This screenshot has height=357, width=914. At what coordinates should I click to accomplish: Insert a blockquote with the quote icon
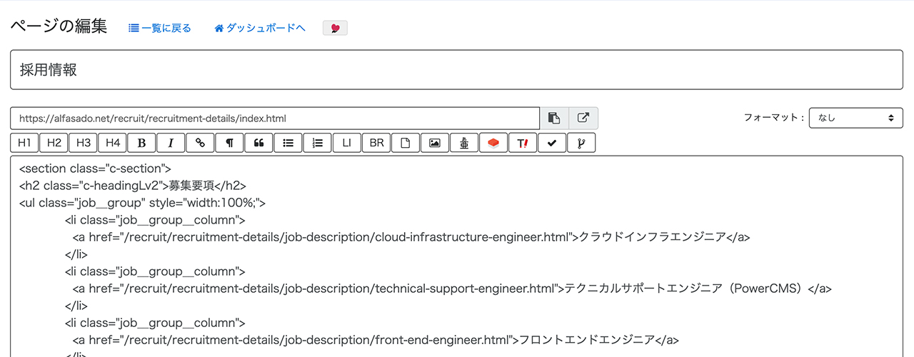[x=258, y=143]
